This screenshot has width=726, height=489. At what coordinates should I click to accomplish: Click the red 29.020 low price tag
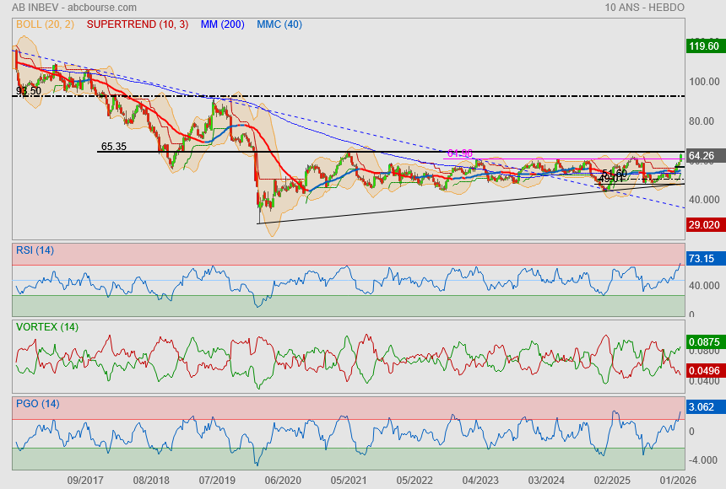pos(704,225)
